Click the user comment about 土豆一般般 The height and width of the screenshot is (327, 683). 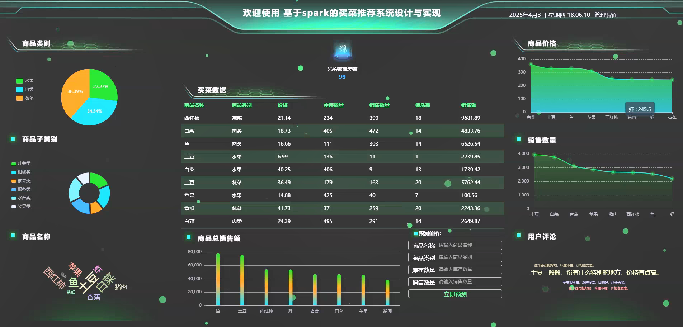[x=595, y=272]
